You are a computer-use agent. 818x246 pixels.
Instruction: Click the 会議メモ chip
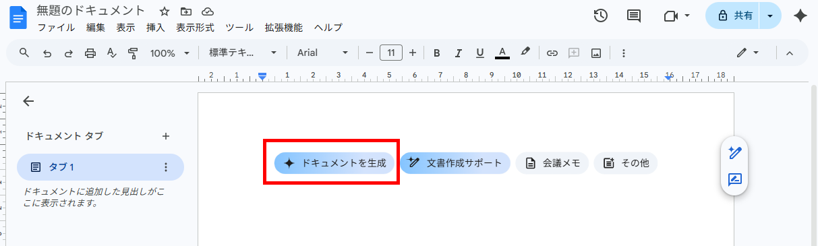[x=552, y=162]
